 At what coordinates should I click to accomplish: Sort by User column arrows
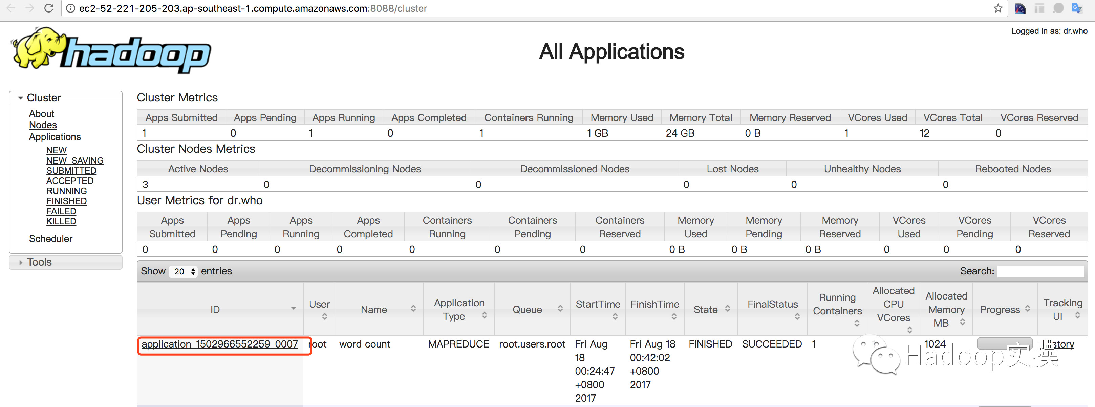pos(324,316)
